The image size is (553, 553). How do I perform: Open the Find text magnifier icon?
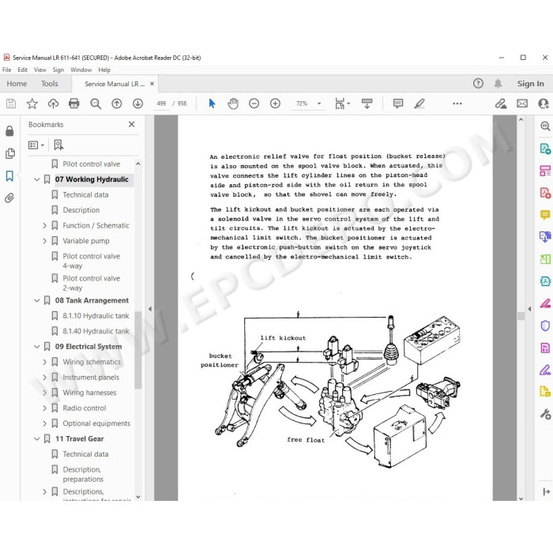click(96, 103)
